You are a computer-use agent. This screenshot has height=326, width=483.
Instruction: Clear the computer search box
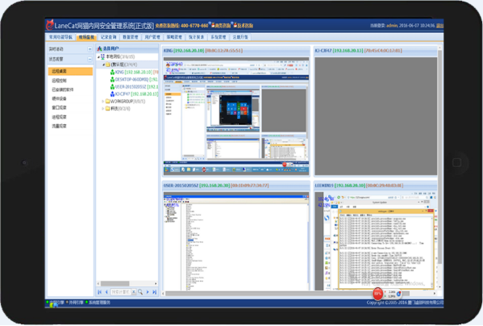pyautogui.click(x=134, y=292)
